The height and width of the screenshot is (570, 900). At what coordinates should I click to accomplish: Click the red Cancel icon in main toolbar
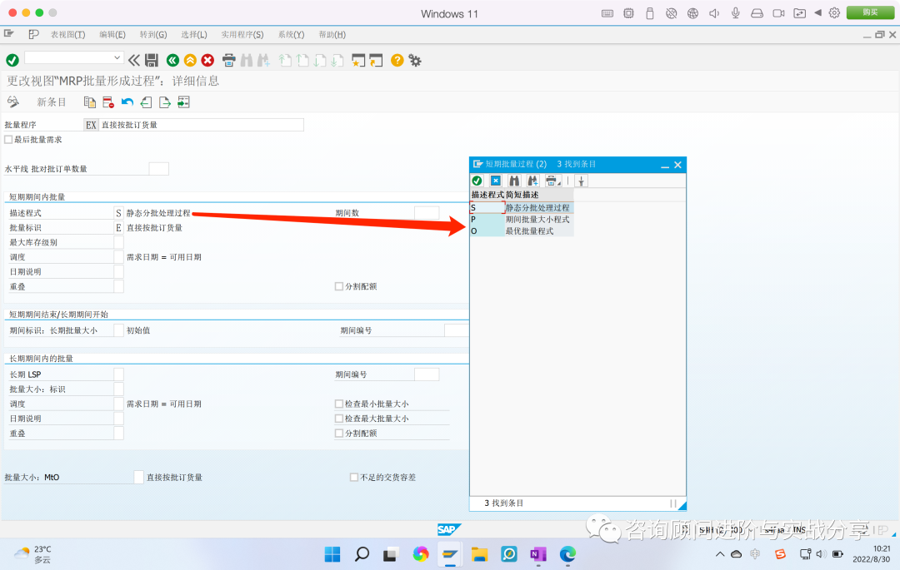(x=207, y=60)
